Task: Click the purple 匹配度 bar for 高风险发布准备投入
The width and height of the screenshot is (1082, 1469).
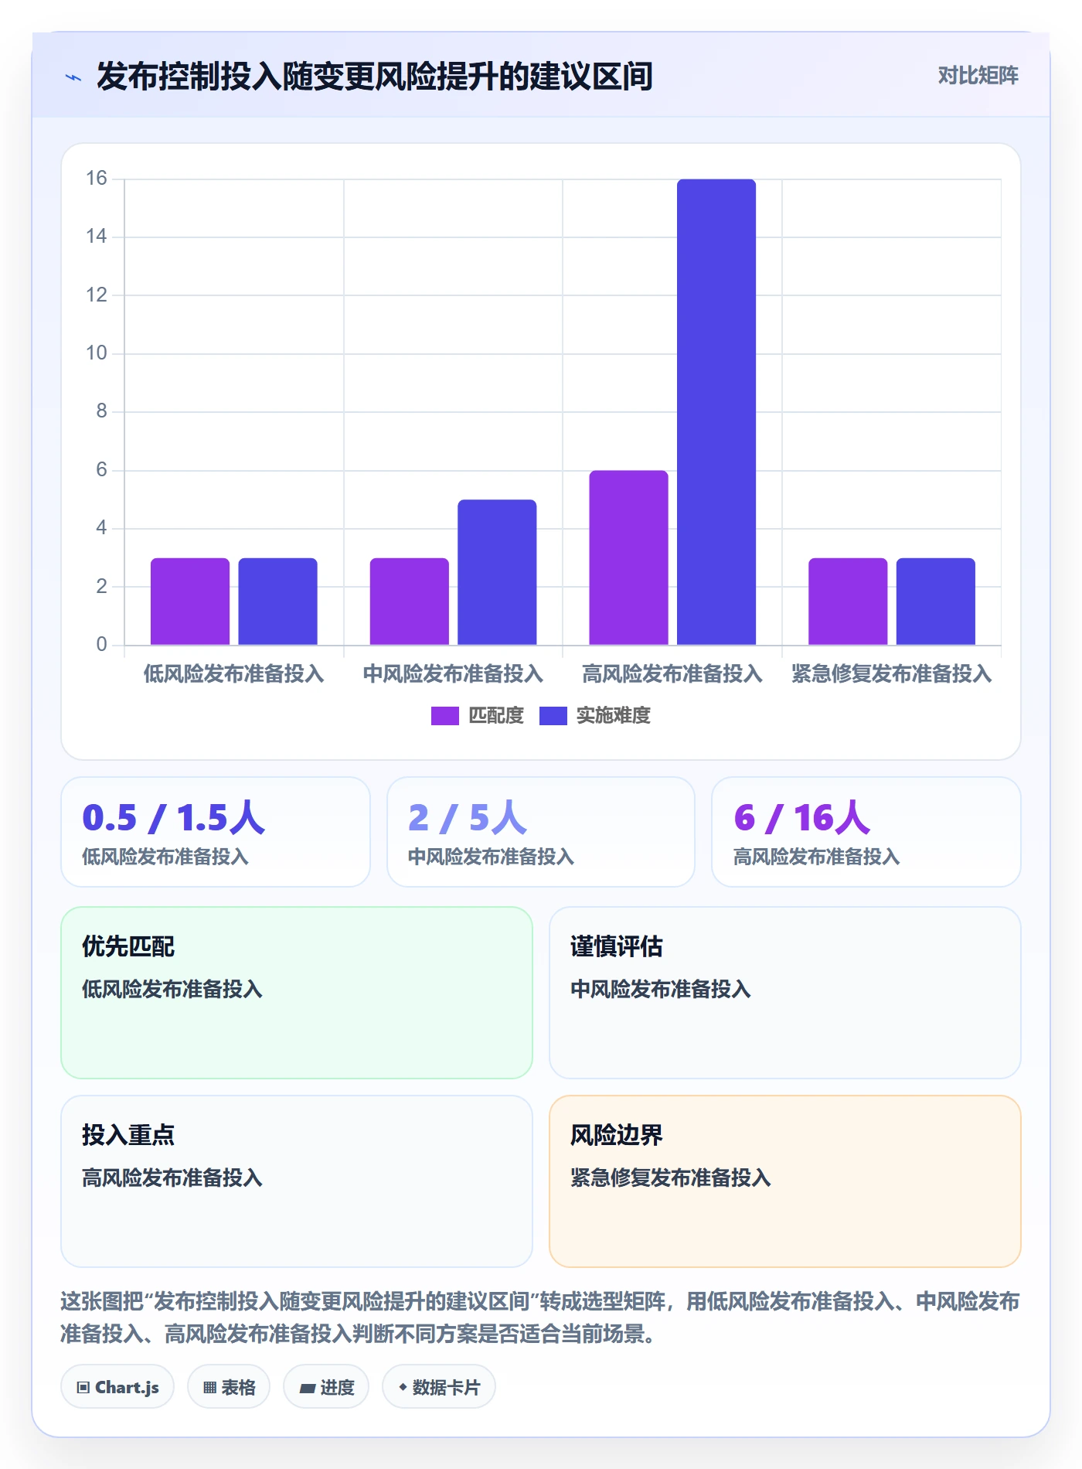Action: [628, 557]
